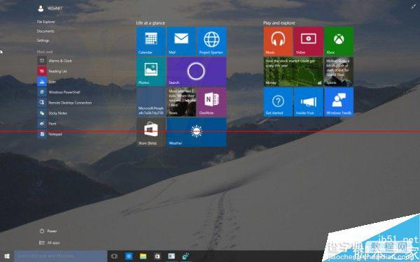
Task: Open Documents from the Start list
Action: click(45, 31)
